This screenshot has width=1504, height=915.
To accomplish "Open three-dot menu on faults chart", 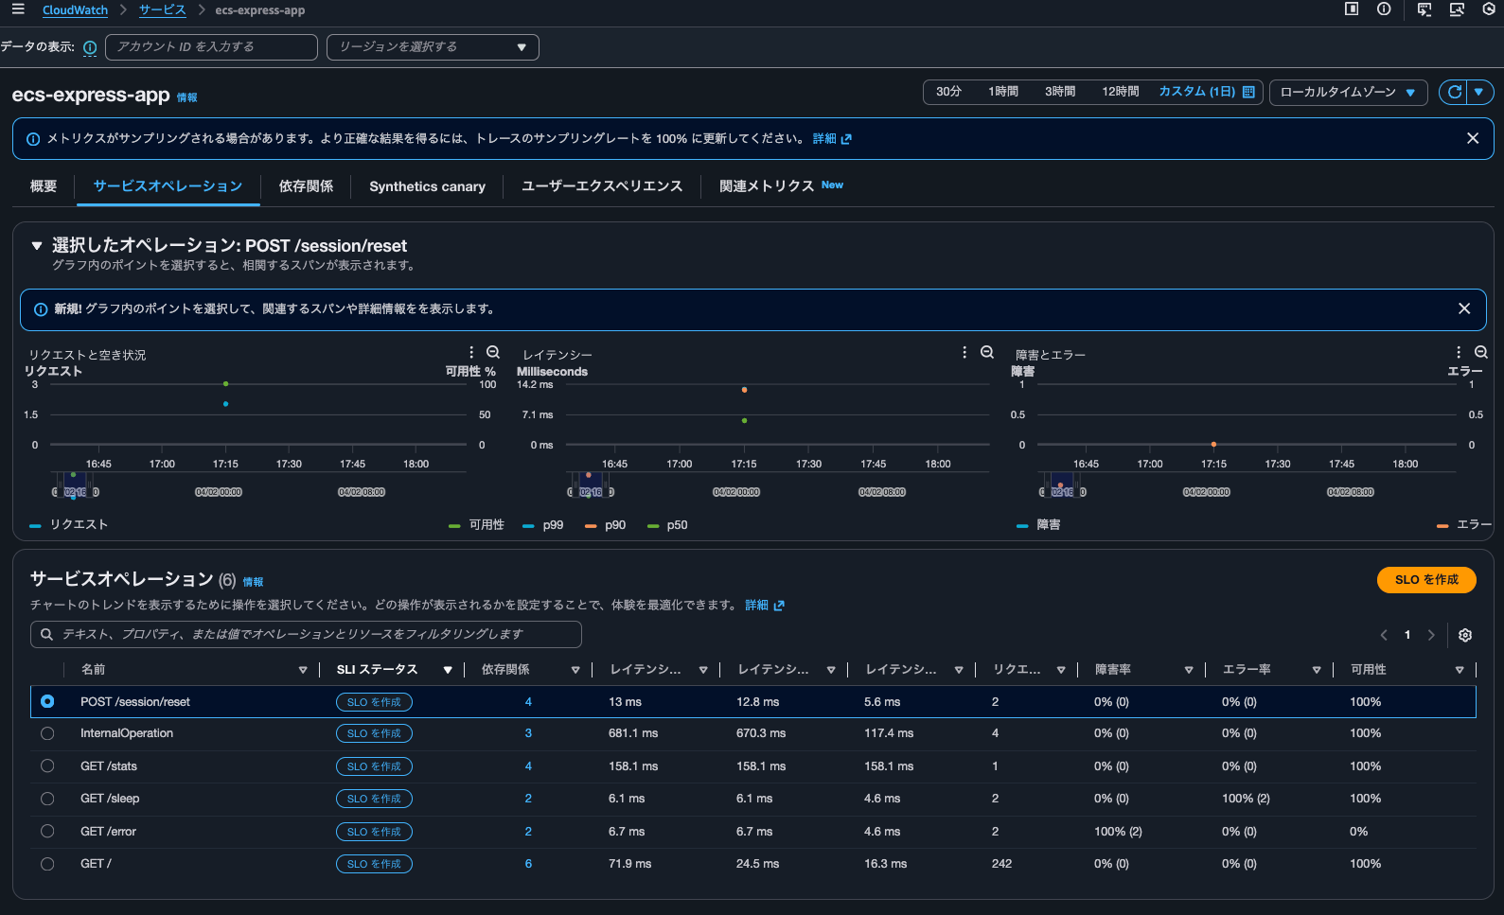I will (x=1458, y=352).
